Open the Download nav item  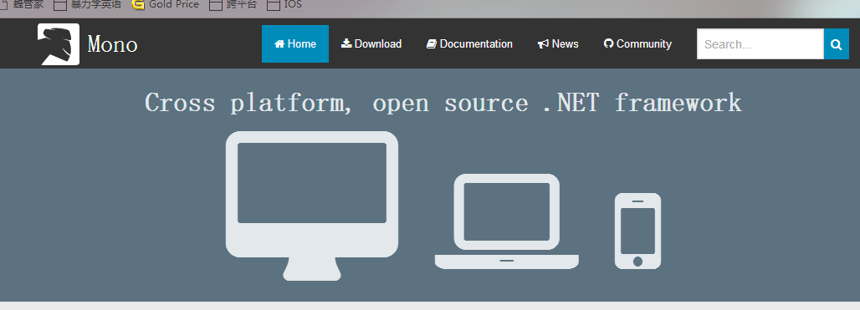coord(371,43)
